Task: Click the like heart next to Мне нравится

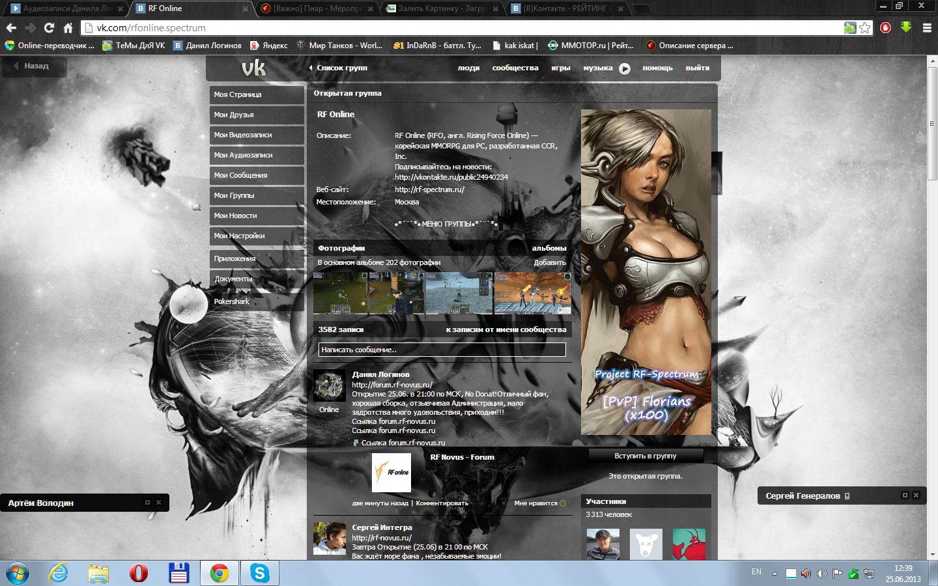Action: tap(563, 503)
